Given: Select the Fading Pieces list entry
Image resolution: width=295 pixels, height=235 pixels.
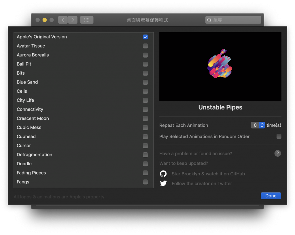Looking at the screenshot, I should coord(31,173).
